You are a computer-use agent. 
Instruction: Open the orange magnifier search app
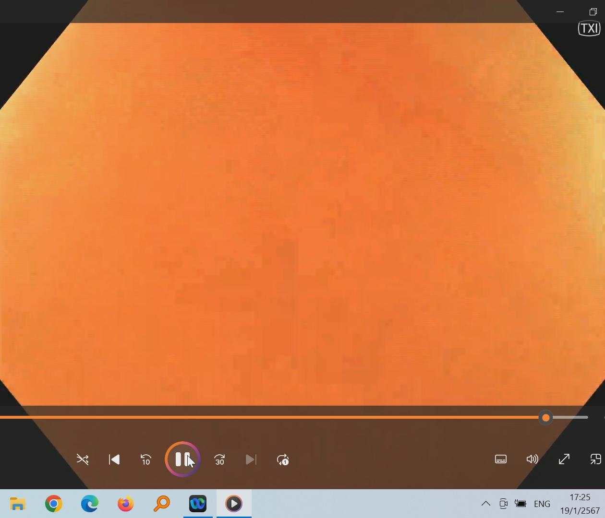[162, 504]
